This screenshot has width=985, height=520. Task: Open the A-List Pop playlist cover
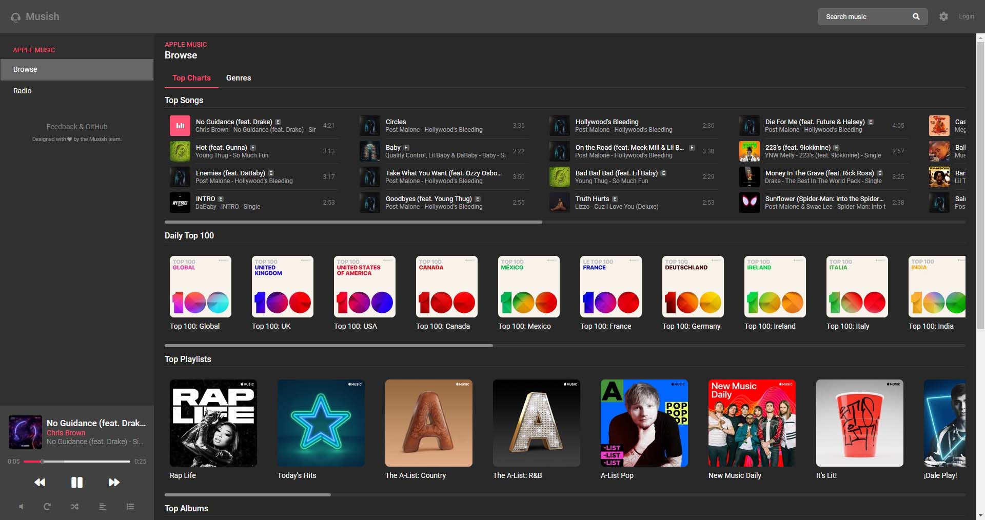pos(644,423)
